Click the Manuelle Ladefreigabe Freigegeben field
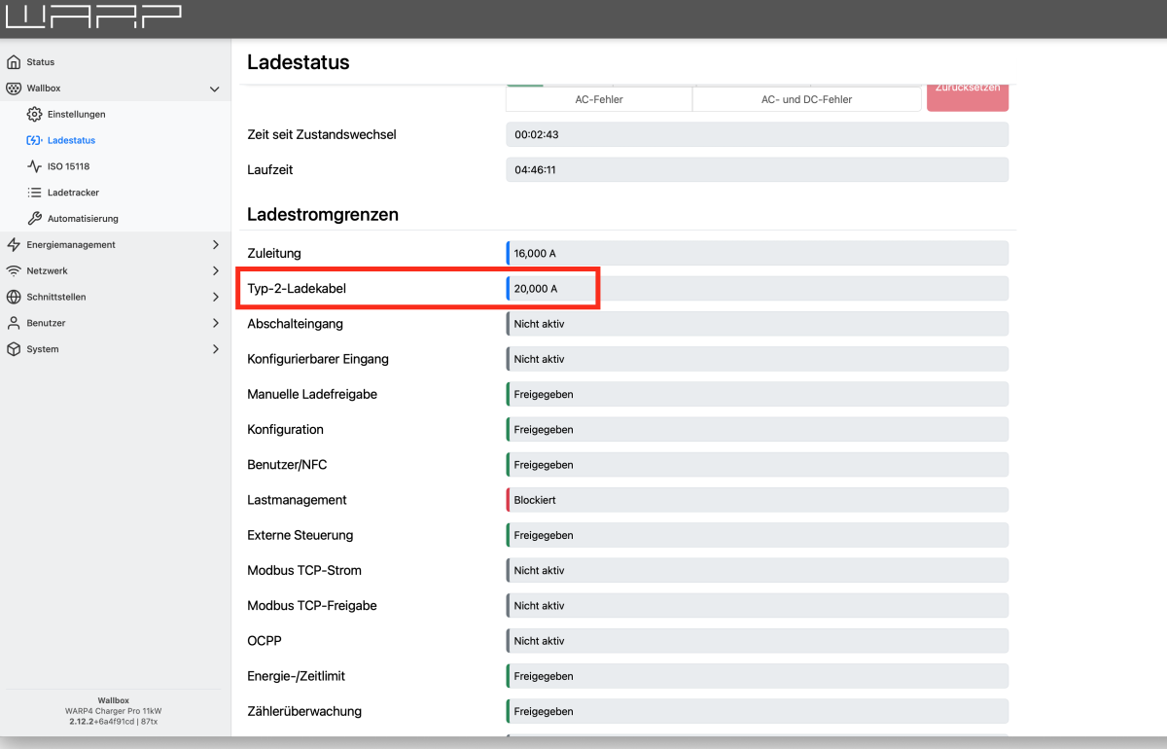1167x749 pixels. (x=757, y=394)
